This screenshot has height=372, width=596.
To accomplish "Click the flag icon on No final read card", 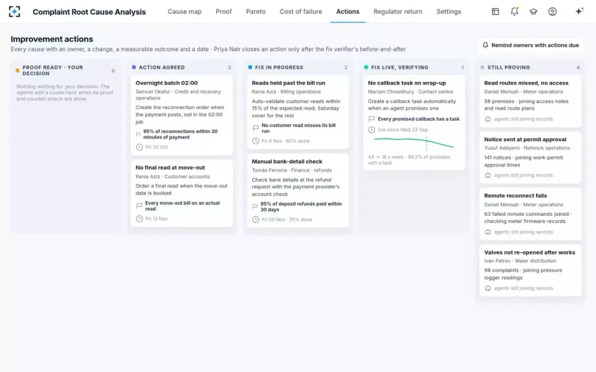I will pyautogui.click(x=139, y=206).
